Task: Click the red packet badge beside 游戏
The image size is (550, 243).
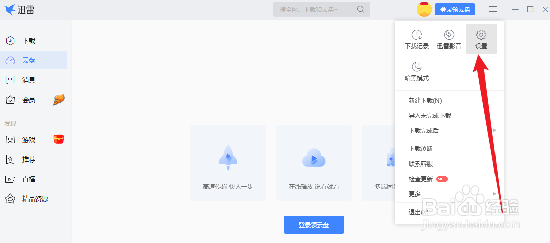Action: coord(59,140)
